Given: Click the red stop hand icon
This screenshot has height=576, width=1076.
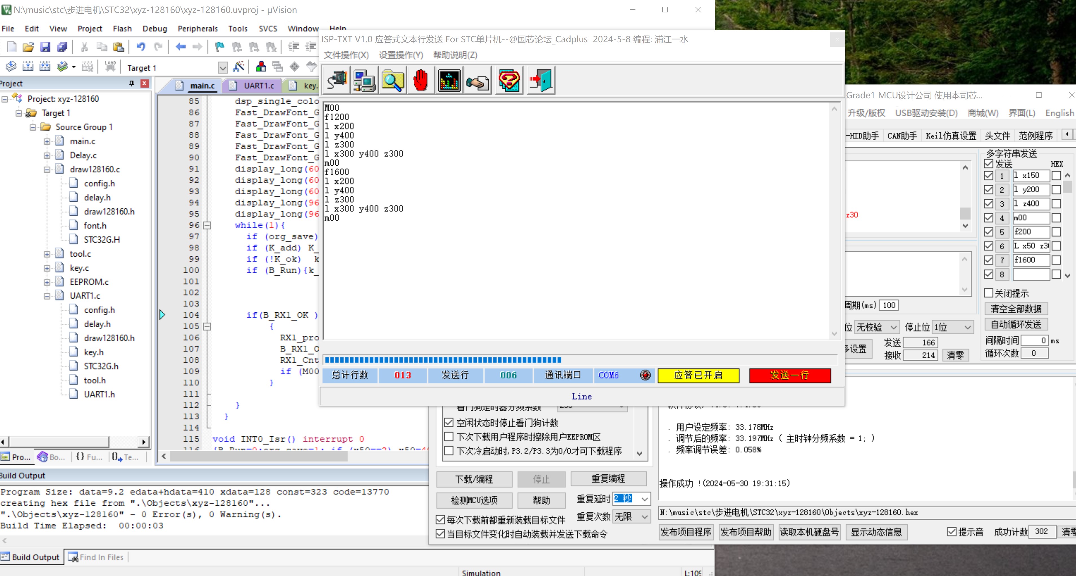Looking at the screenshot, I should 421,80.
